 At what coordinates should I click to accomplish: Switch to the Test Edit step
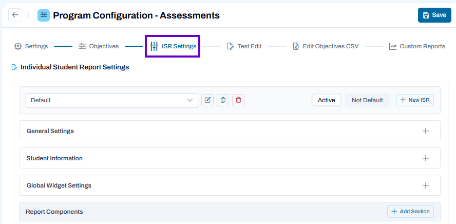click(244, 46)
